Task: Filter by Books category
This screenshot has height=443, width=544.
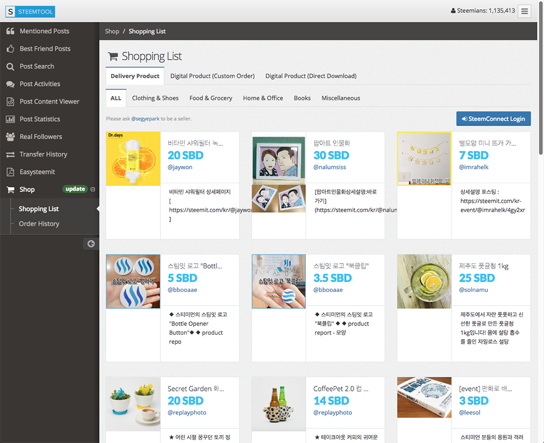Action: (x=302, y=98)
